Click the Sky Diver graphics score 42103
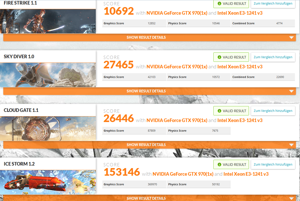Viewport: 300px width, 201px height. (152, 77)
